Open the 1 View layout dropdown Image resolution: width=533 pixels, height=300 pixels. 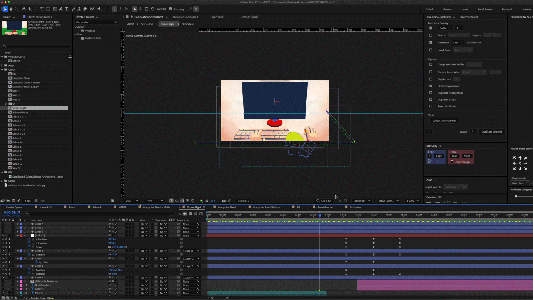pyautogui.click(x=413, y=201)
